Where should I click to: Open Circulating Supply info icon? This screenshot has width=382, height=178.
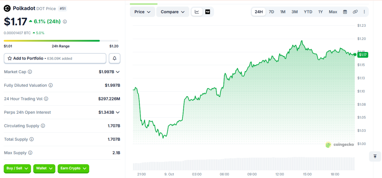43,126
